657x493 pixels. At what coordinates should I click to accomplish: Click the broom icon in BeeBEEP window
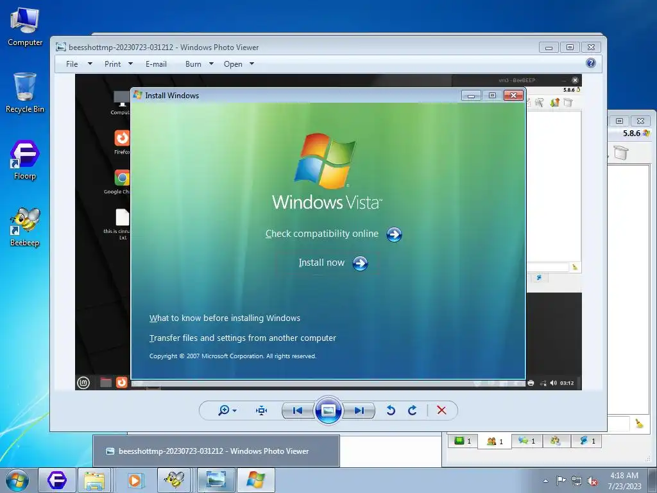tap(640, 424)
